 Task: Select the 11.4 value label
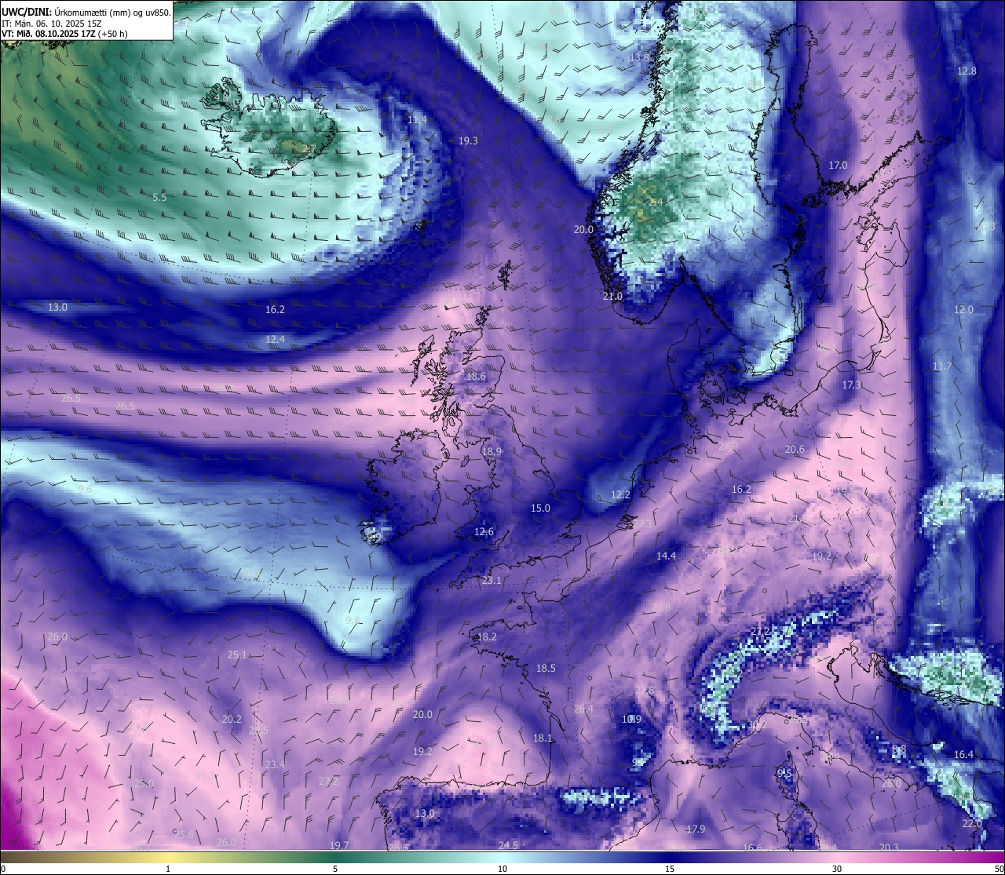(x=418, y=119)
